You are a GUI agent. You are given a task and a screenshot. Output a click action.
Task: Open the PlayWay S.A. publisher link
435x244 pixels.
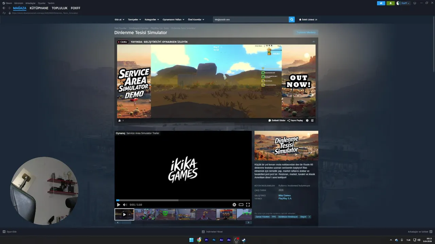pyautogui.click(x=285, y=199)
